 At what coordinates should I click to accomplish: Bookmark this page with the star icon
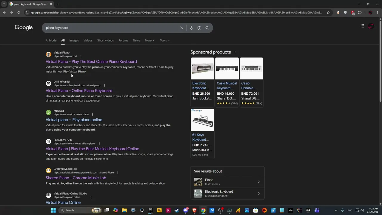tap(328, 13)
